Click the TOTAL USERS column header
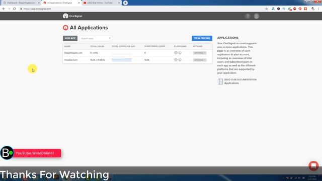The image size is (322, 181). [x=97, y=46]
